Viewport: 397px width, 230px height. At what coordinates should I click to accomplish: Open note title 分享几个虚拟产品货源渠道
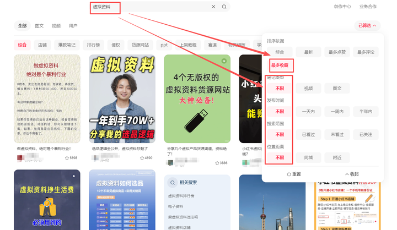click(197, 151)
